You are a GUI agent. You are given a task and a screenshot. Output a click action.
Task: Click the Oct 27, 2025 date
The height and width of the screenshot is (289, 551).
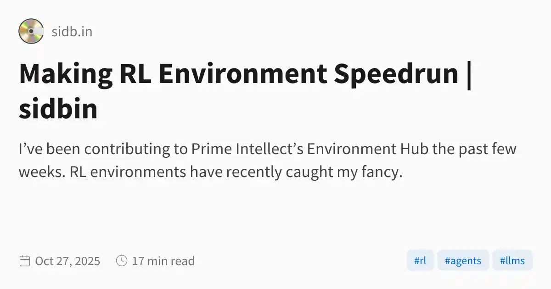click(67, 261)
